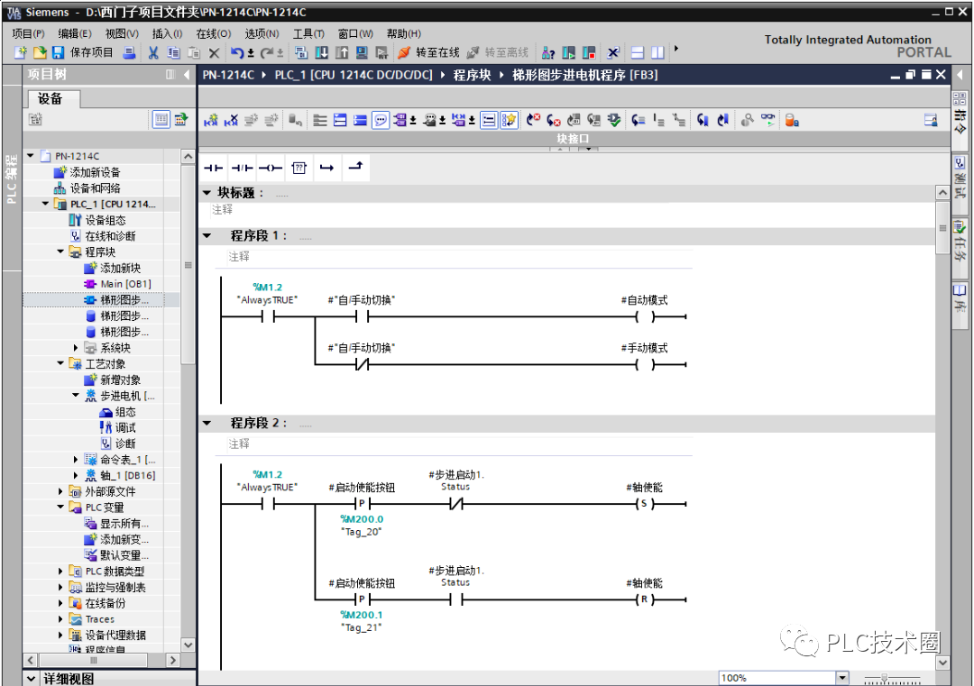Screen dimensions: 974x686
Task: Collapse 程序段 1 network
Action: tap(207, 236)
